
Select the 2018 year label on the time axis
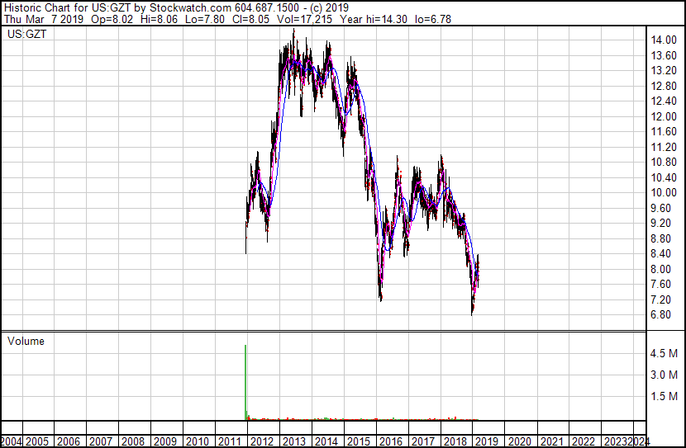coord(455,441)
